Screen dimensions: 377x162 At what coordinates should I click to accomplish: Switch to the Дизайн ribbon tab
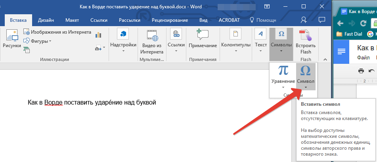(x=46, y=20)
